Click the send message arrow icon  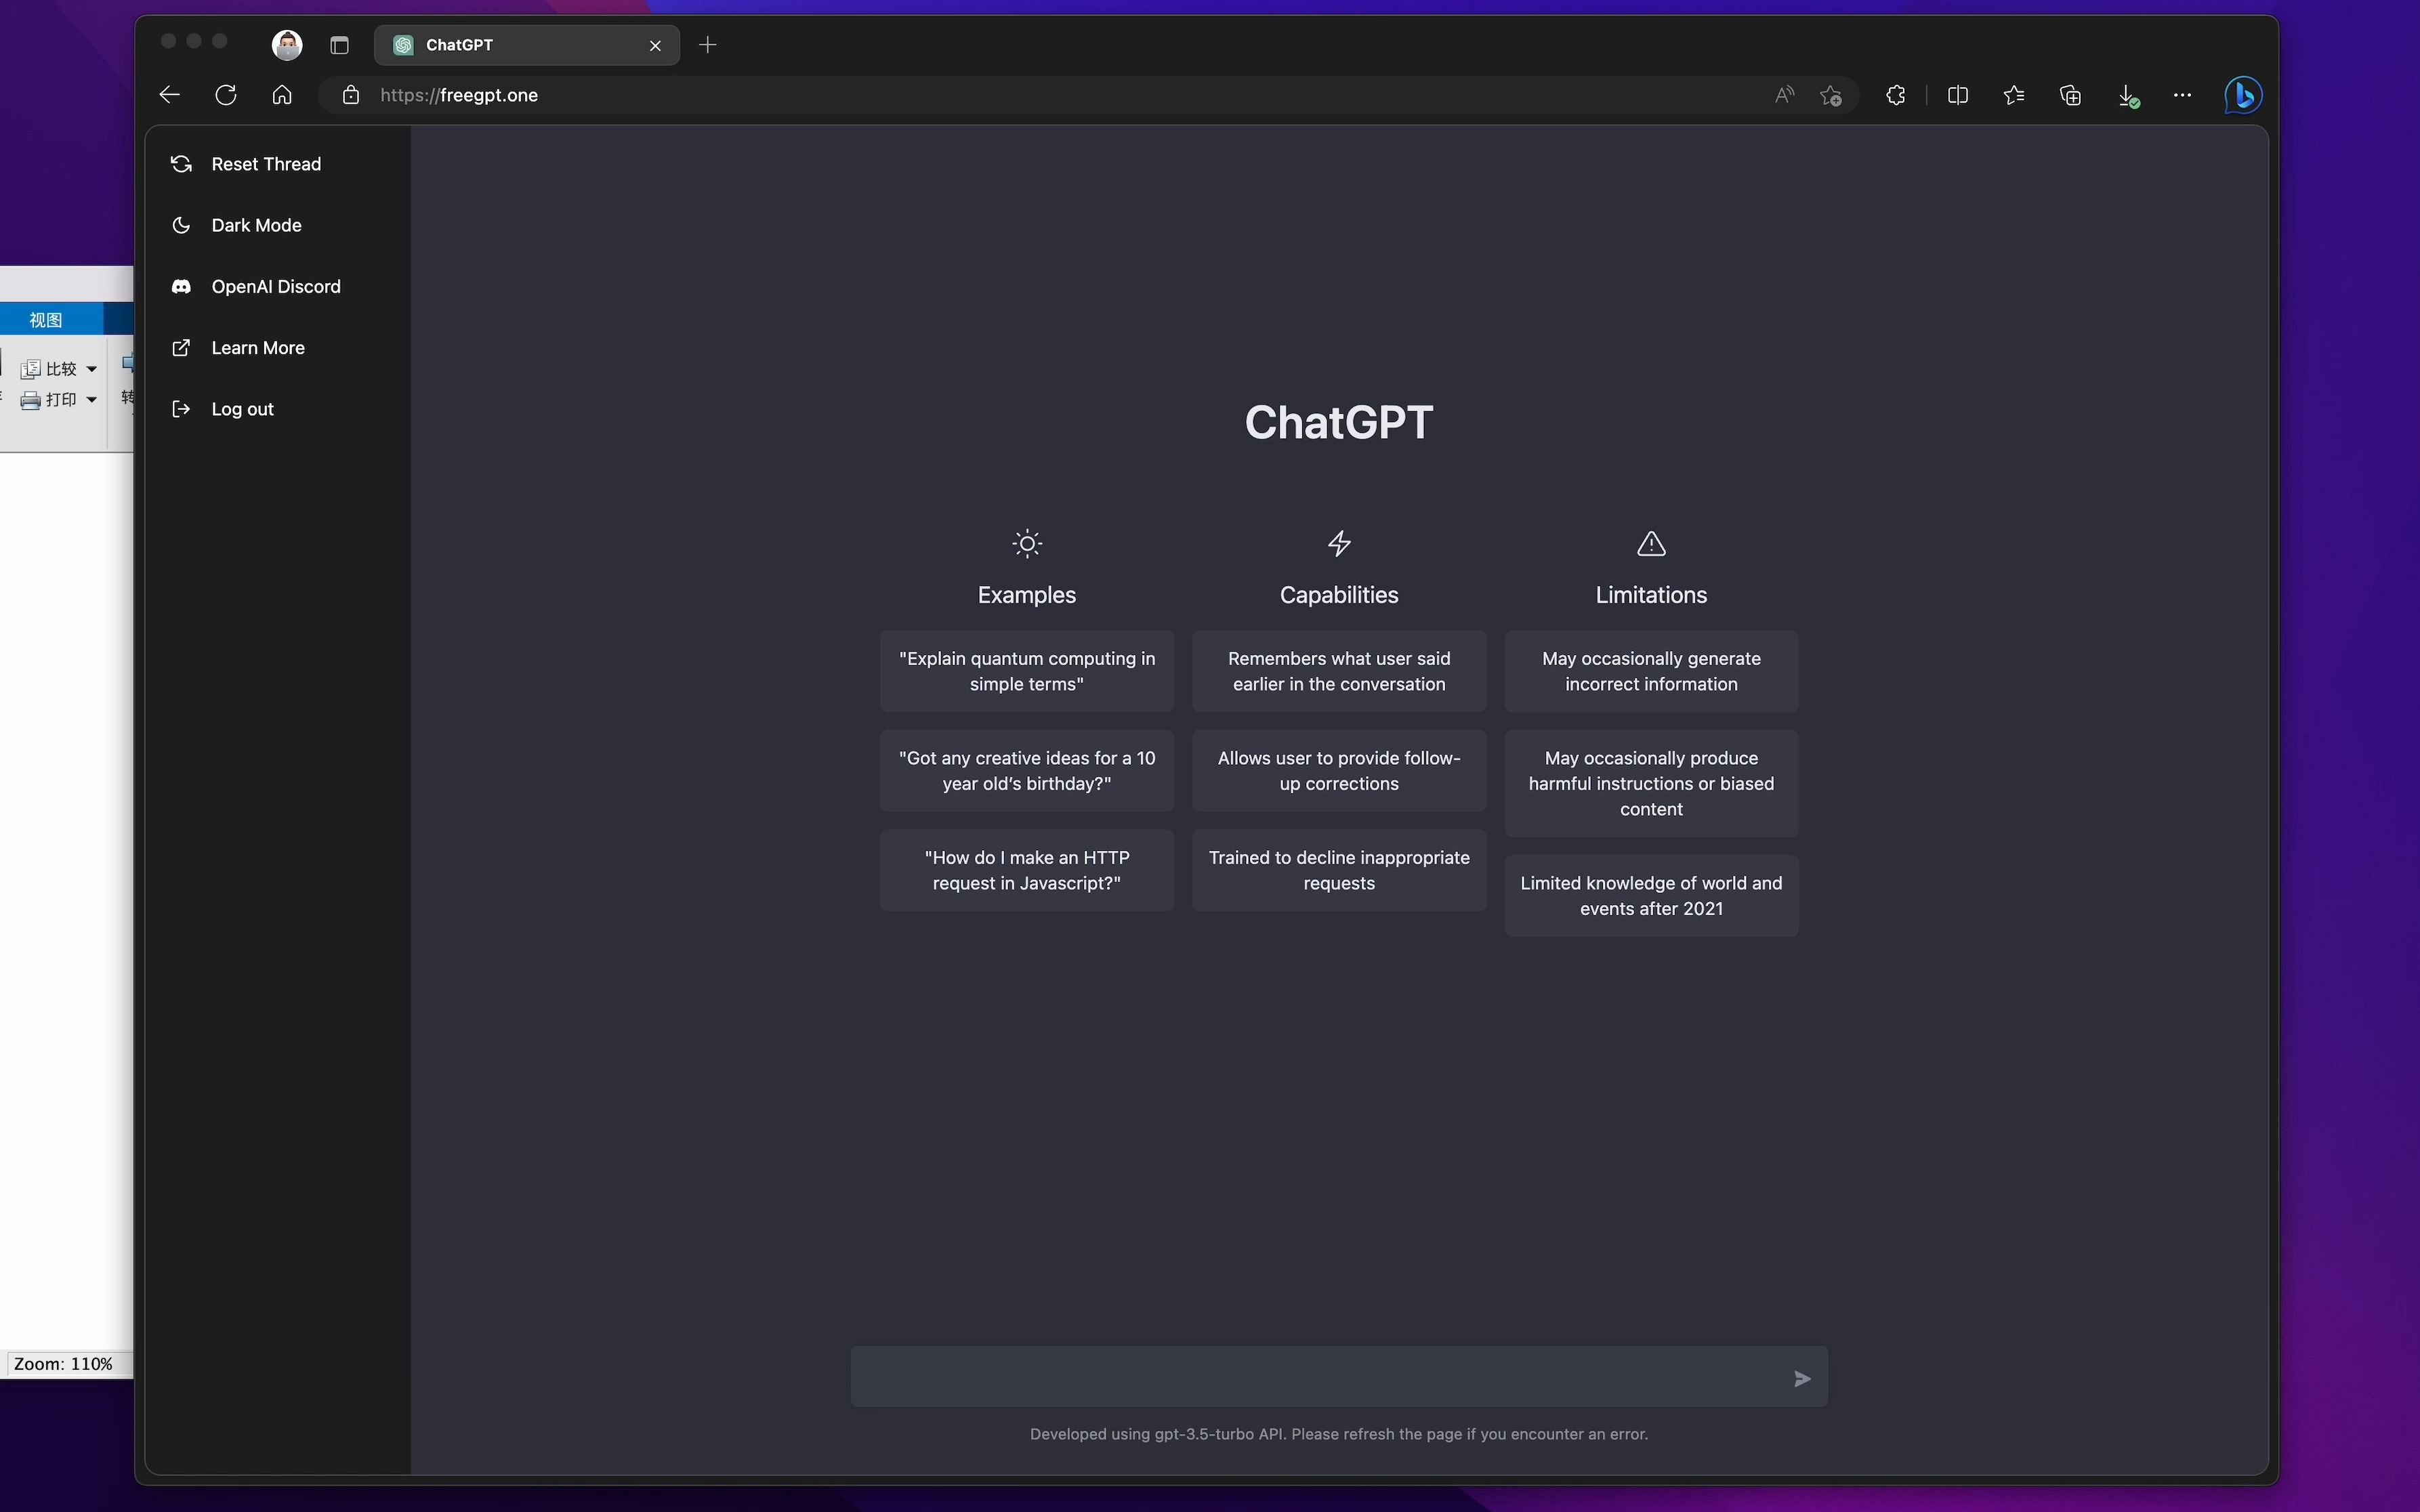point(1802,1378)
